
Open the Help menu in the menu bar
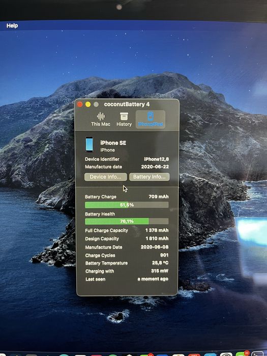click(12, 25)
